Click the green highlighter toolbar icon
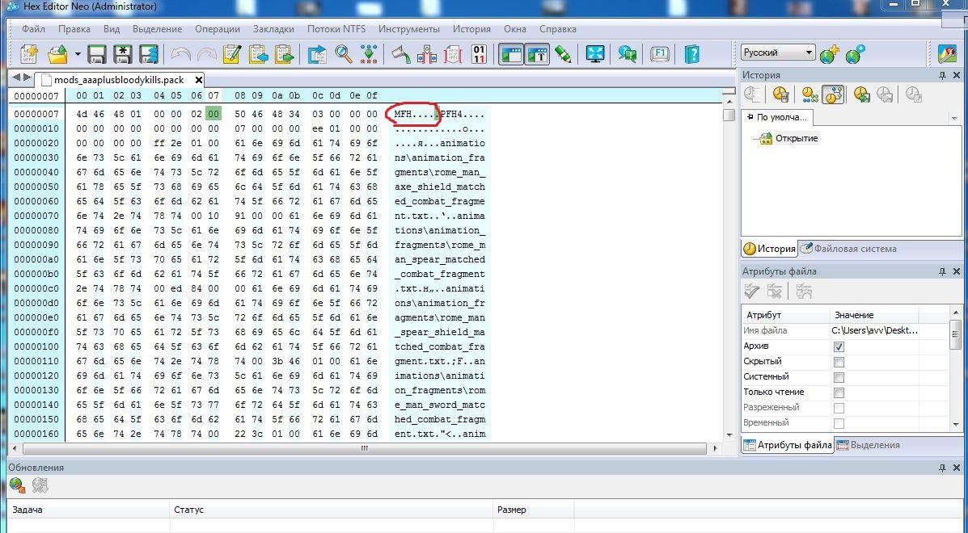The image size is (968, 533). [x=563, y=54]
